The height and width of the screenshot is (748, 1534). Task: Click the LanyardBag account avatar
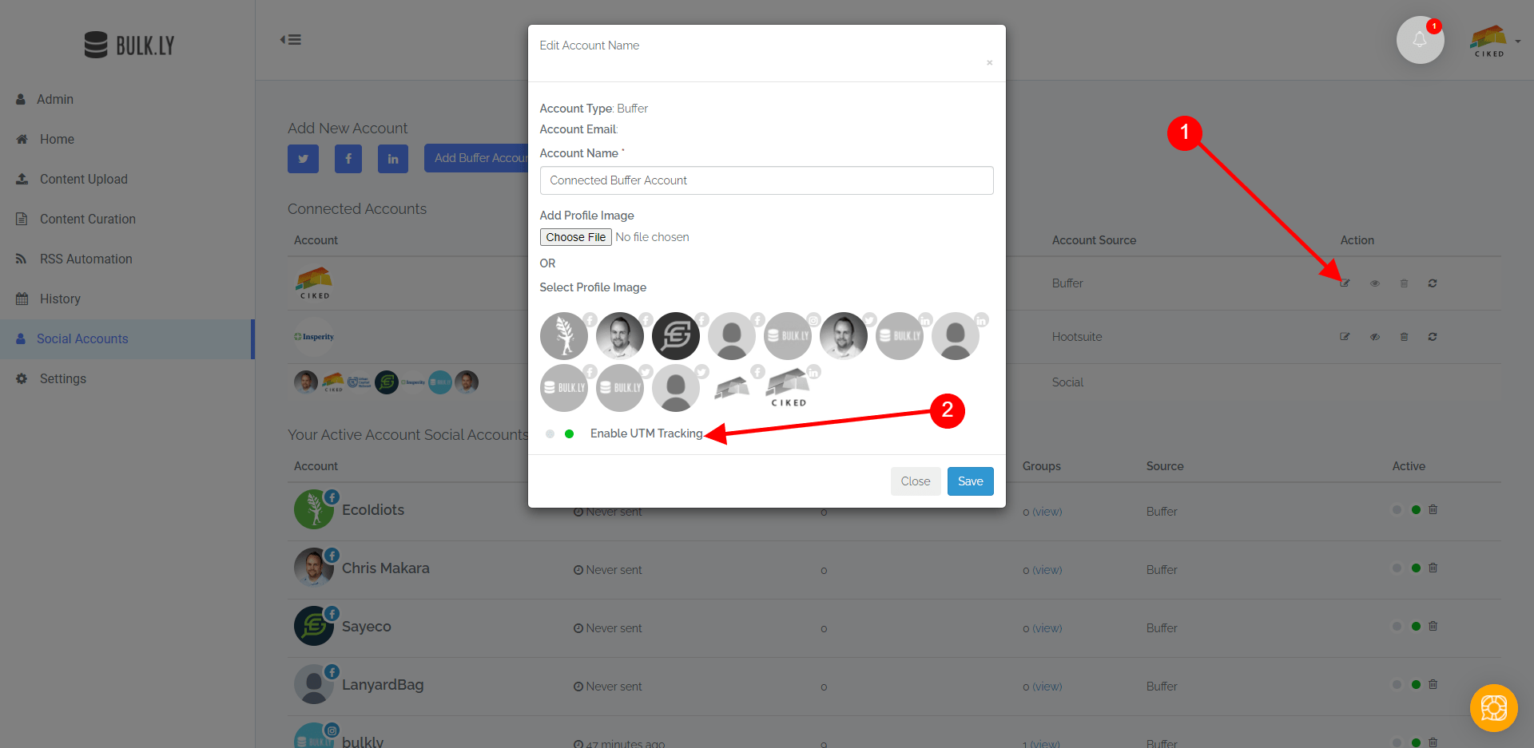tap(314, 684)
